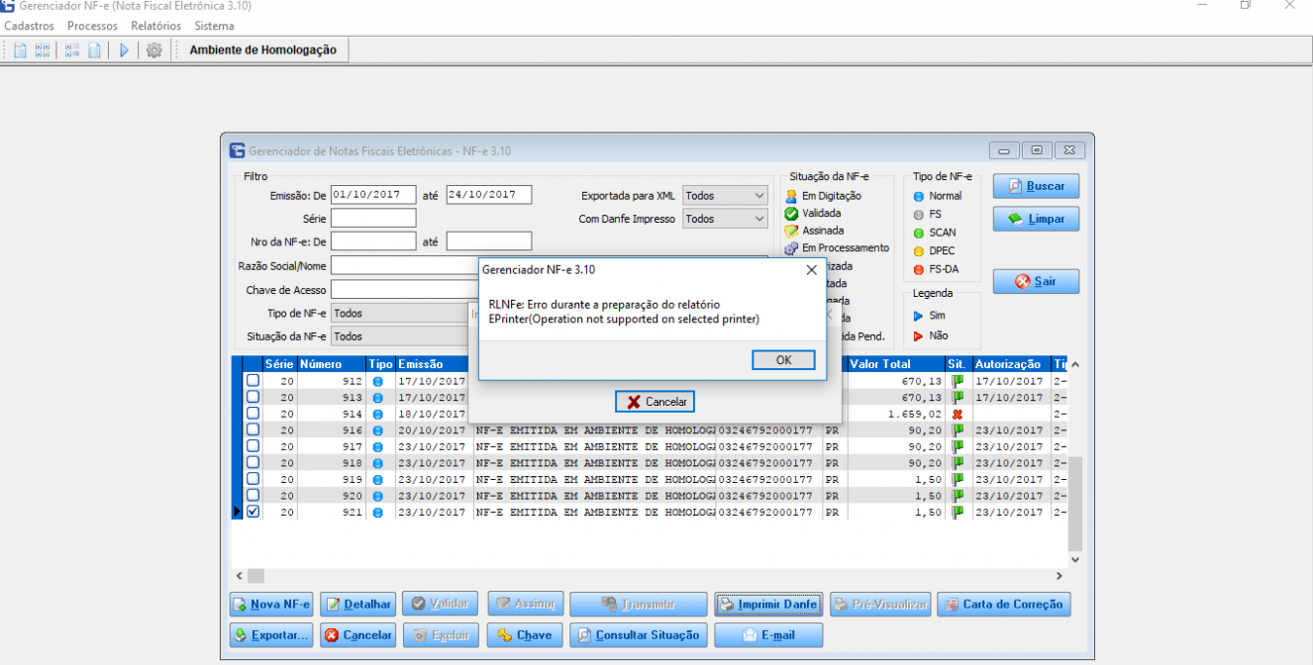Screen dimensions: 1313x665
Task: Click the blue play arrow toolbar icon
Action: tap(125, 50)
